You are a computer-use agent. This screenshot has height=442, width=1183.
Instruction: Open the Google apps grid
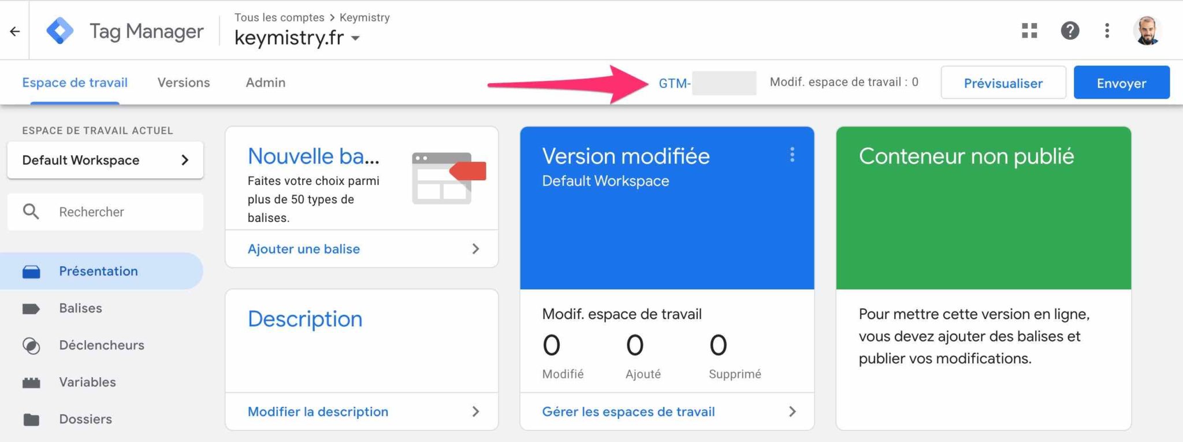pos(1029,31)
